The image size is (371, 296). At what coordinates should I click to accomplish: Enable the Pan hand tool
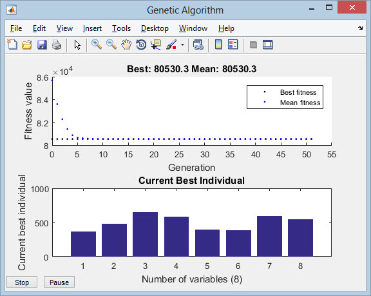coord(126,44)
